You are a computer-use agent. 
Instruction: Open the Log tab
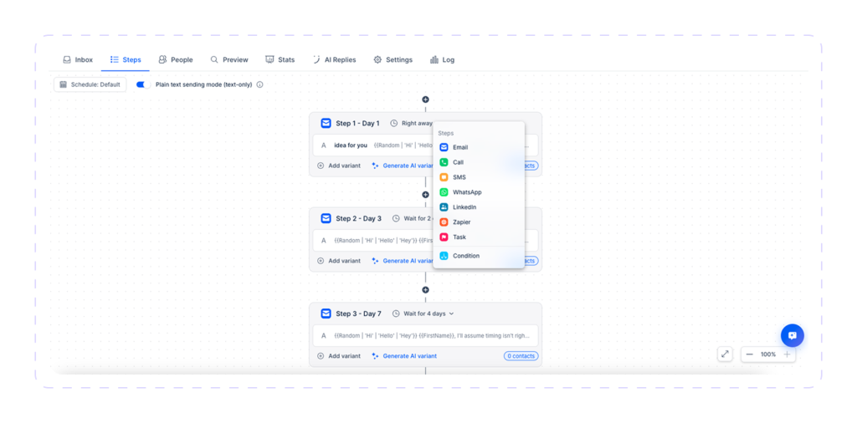(442, 59)
